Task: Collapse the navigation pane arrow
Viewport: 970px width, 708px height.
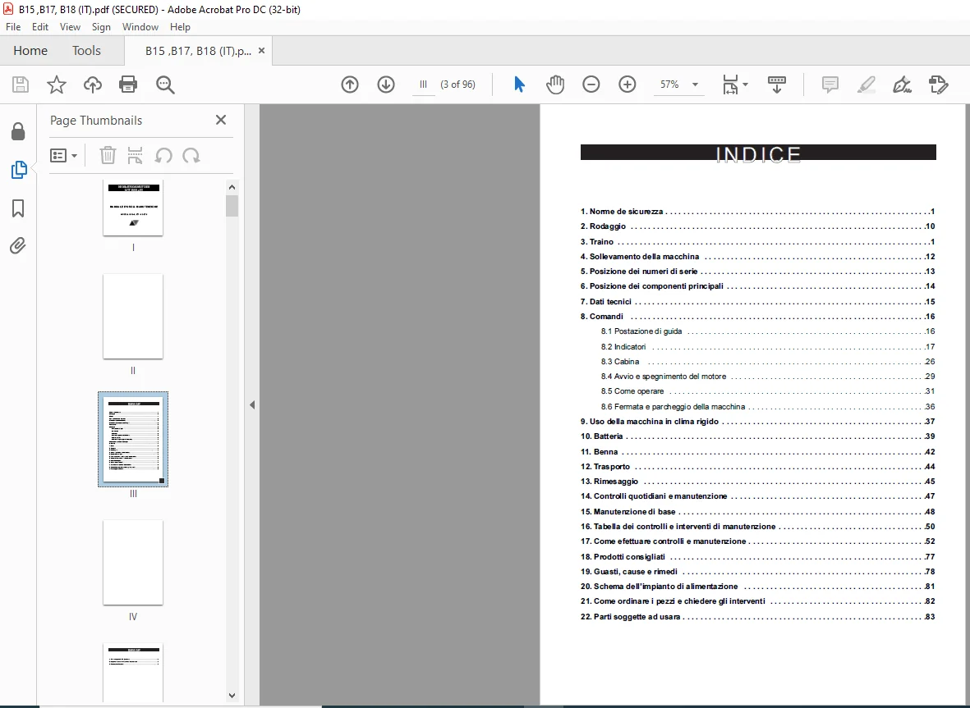Action: tap(252, 405)
